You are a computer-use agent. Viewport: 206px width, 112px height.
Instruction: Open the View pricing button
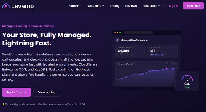point(47,92)
